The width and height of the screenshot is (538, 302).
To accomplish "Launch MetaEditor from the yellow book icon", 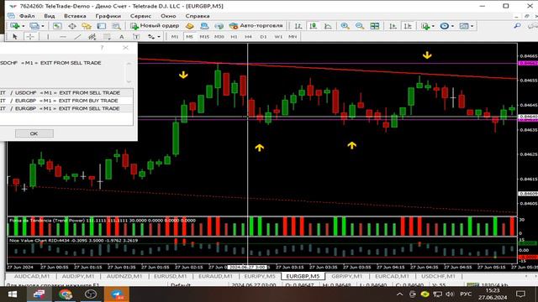I will (189, 26).
